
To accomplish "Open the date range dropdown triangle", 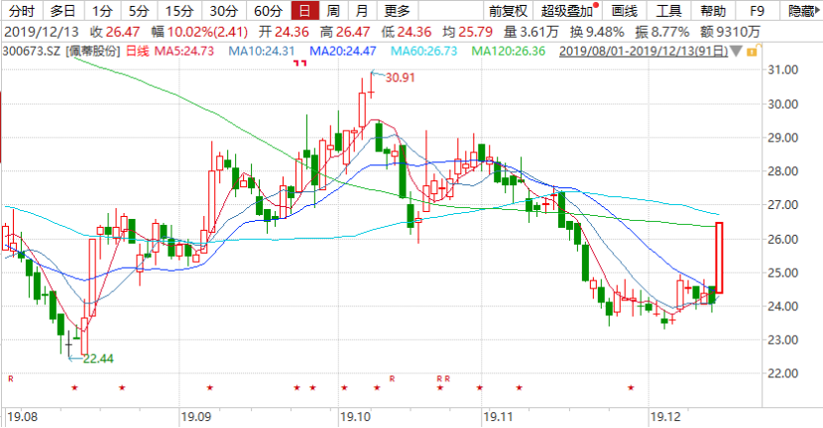I will pyautogui.click(x=736, y=52).
